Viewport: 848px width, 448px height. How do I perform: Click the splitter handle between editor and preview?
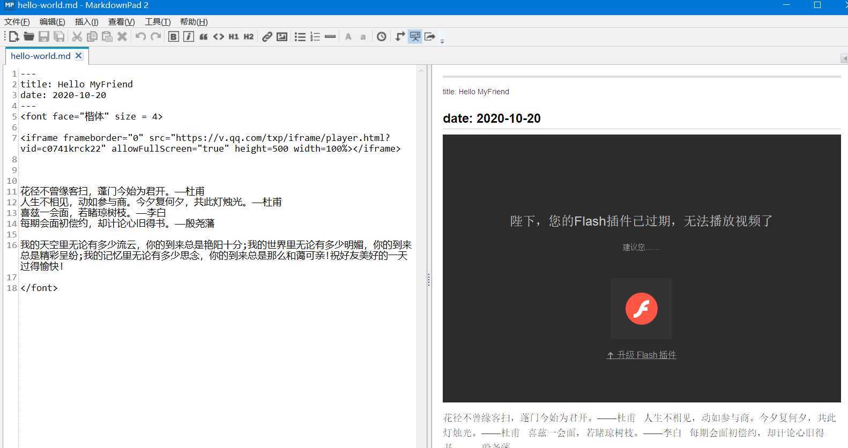tap(429, 279)
